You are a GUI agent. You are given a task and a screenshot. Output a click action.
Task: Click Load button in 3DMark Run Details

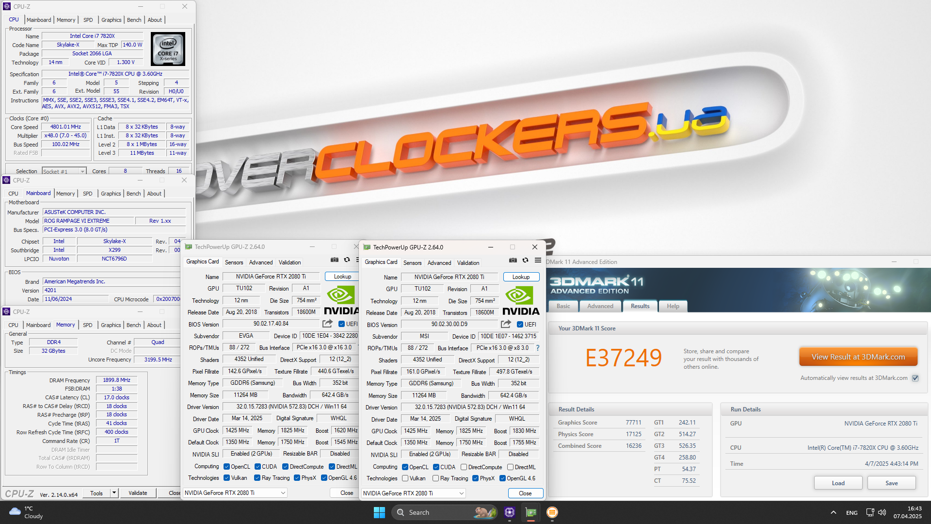coord(838,483)
